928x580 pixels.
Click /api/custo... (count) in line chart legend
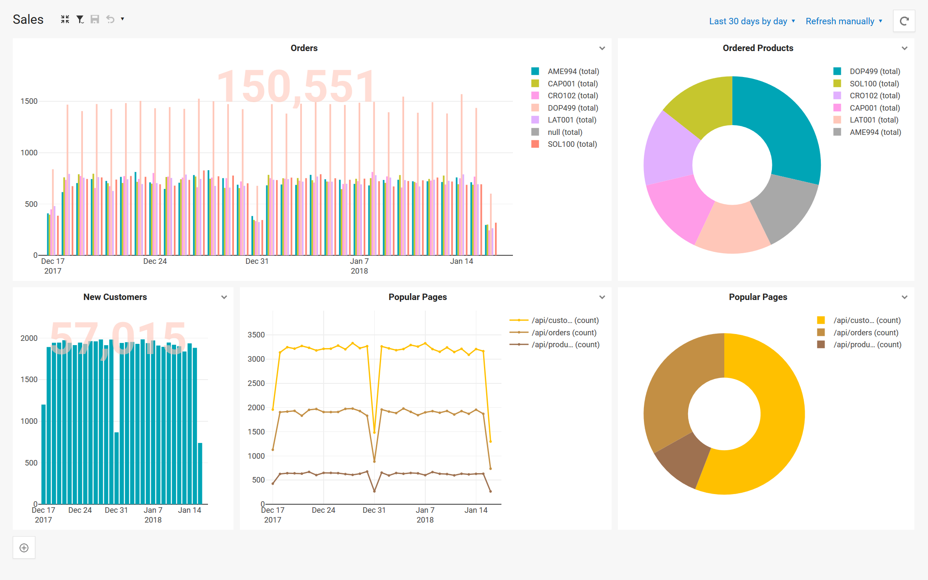(x=555, y=320)
